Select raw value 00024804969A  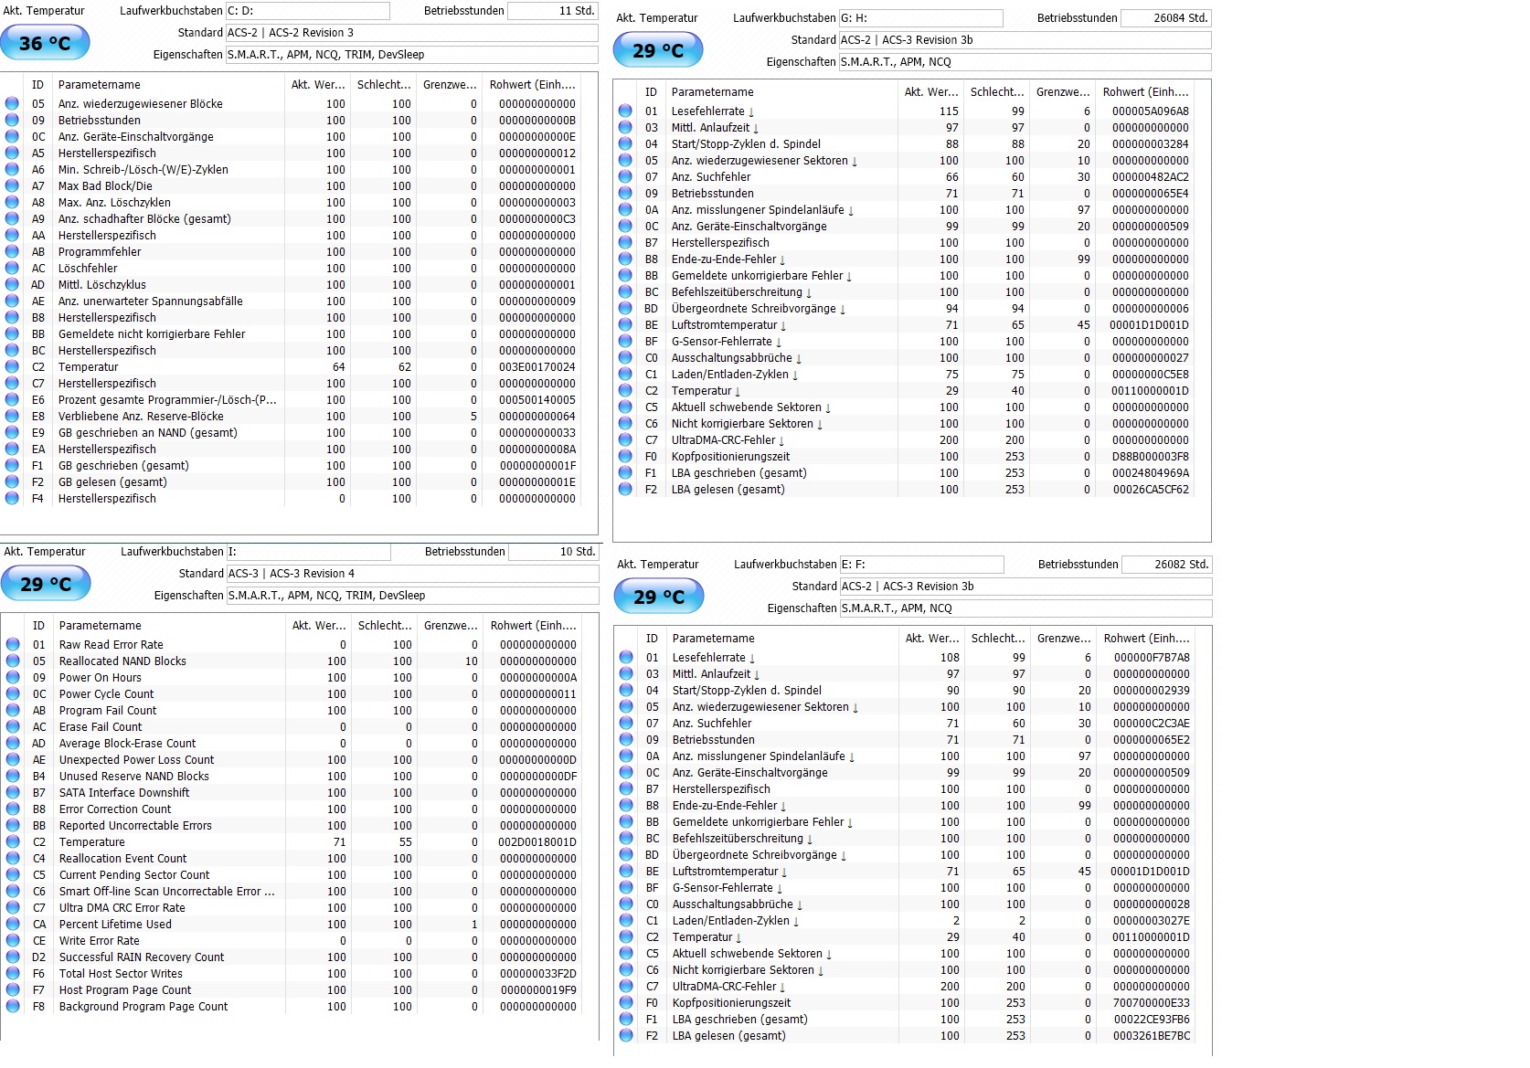1151,473
